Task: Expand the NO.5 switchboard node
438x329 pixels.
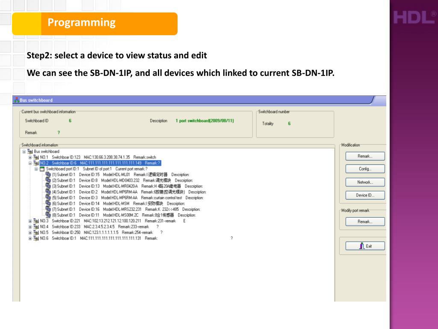Action: [x=30, y=233]
